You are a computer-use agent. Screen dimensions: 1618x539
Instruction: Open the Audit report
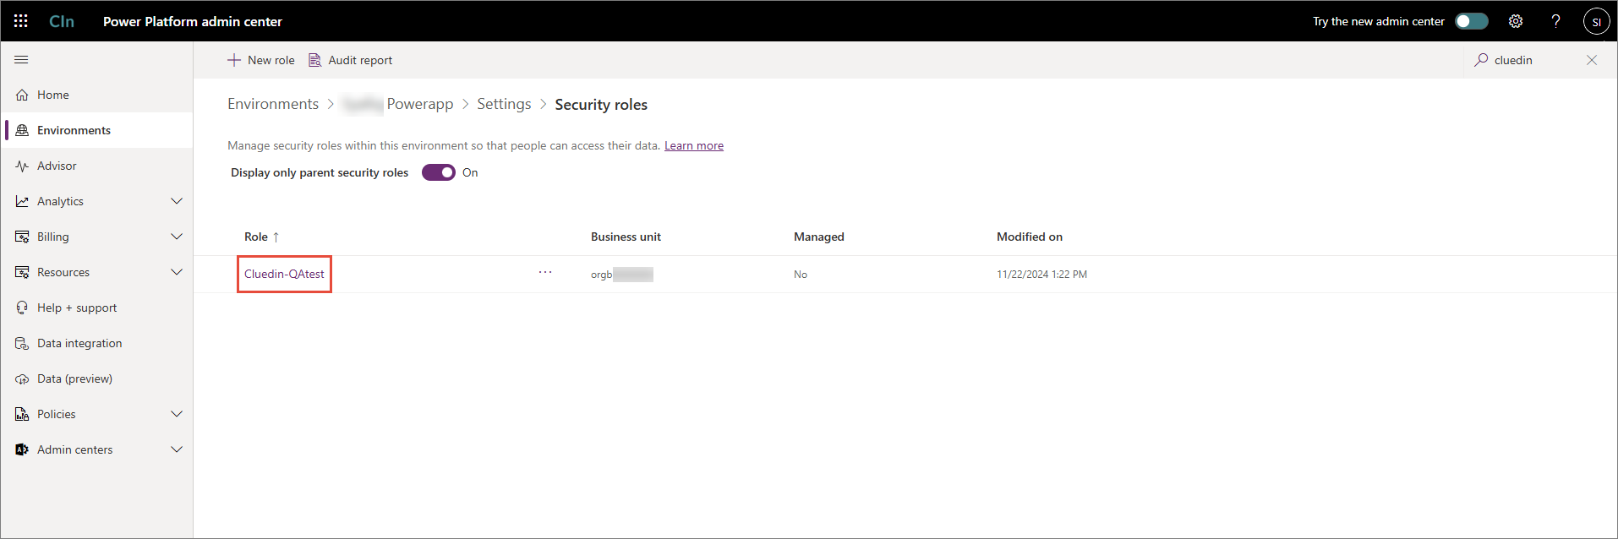coord(350,60)
